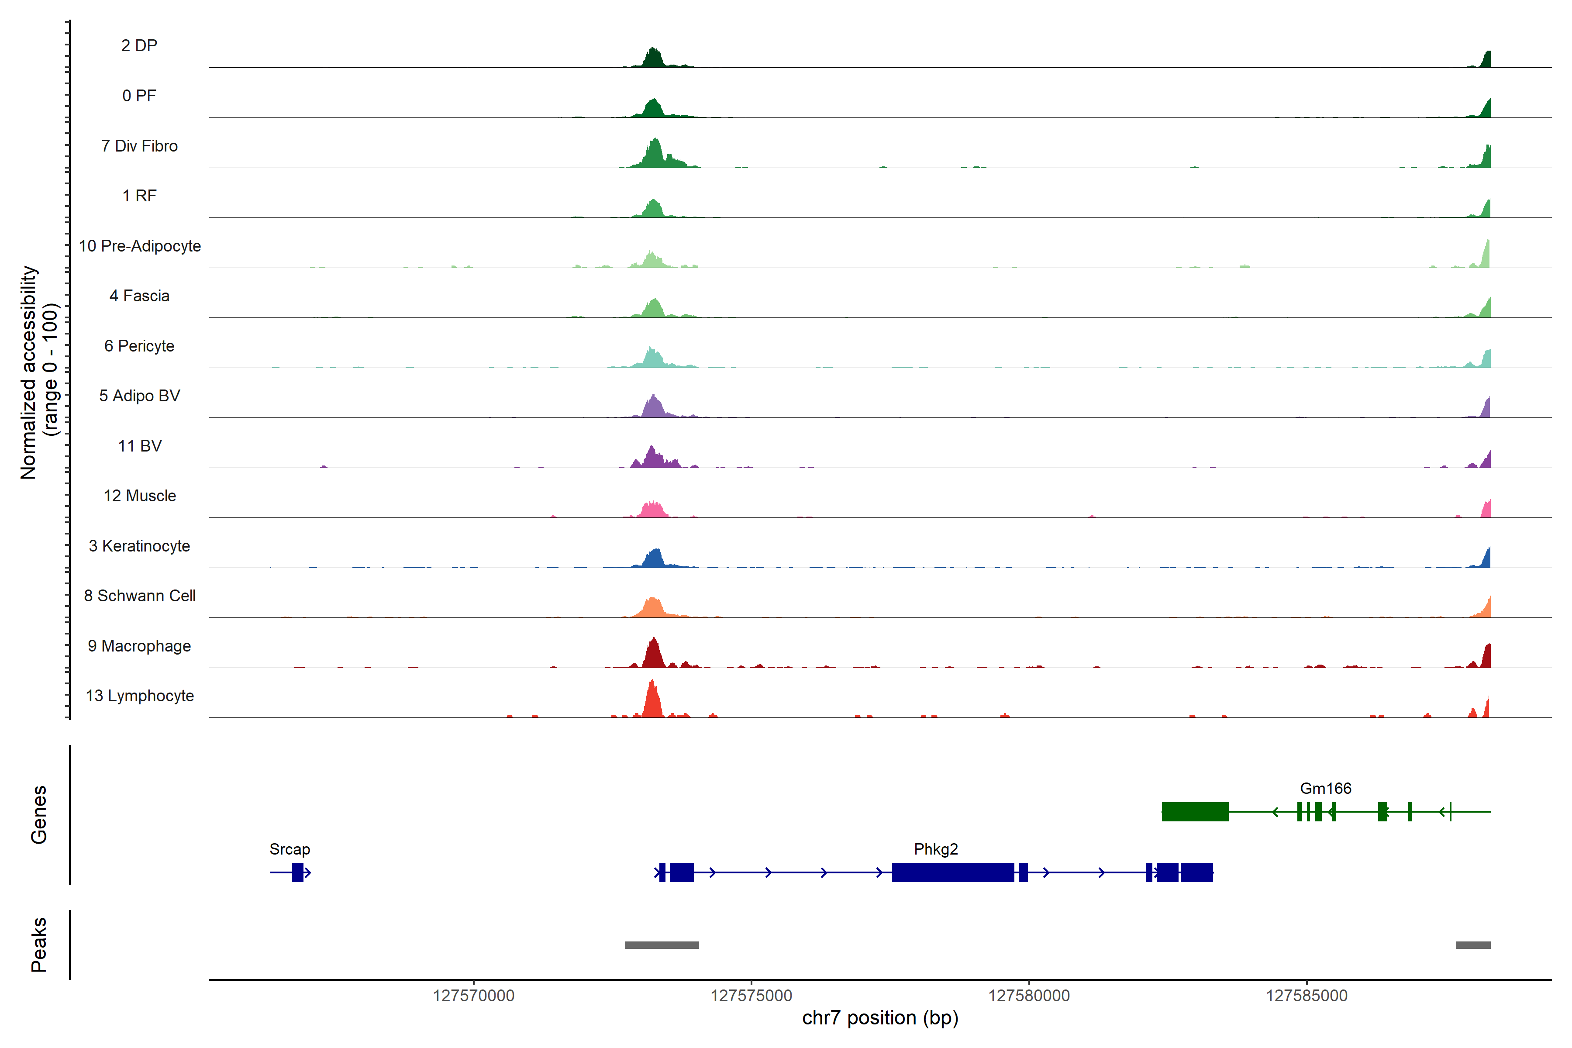Viewport: 1572px width, 1048px height.
Task: Click the Gm166 gene label
Action: pyautogui.click(x=1325, y=788)
